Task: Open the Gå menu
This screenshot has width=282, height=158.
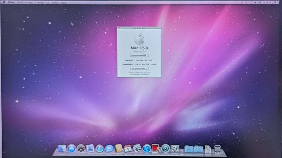Action: click(48, 3)
